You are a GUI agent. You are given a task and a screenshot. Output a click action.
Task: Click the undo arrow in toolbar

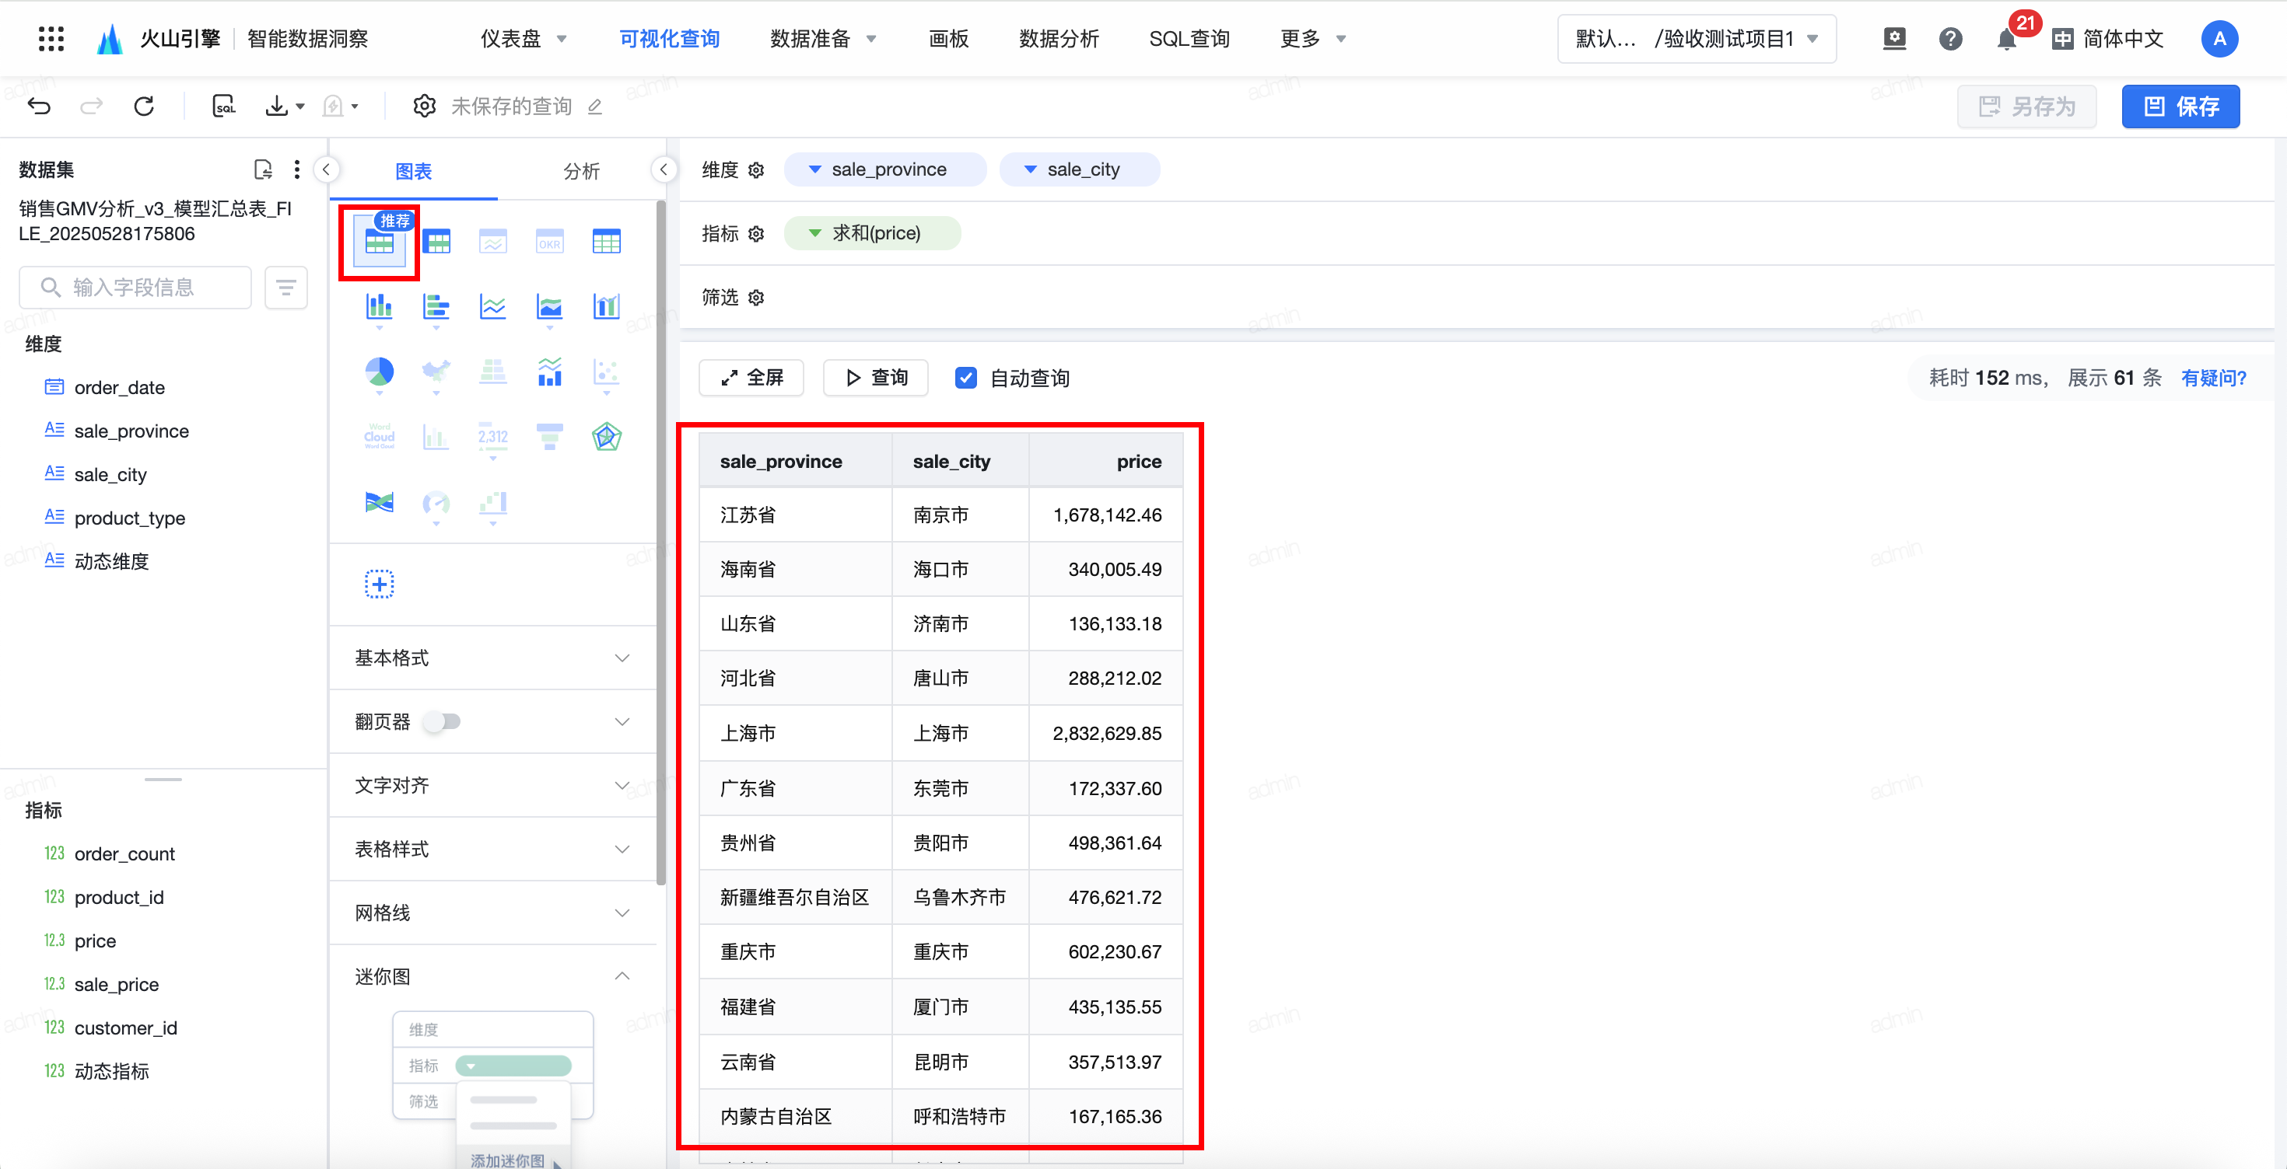pyautogui.click(x=39, y=106)
